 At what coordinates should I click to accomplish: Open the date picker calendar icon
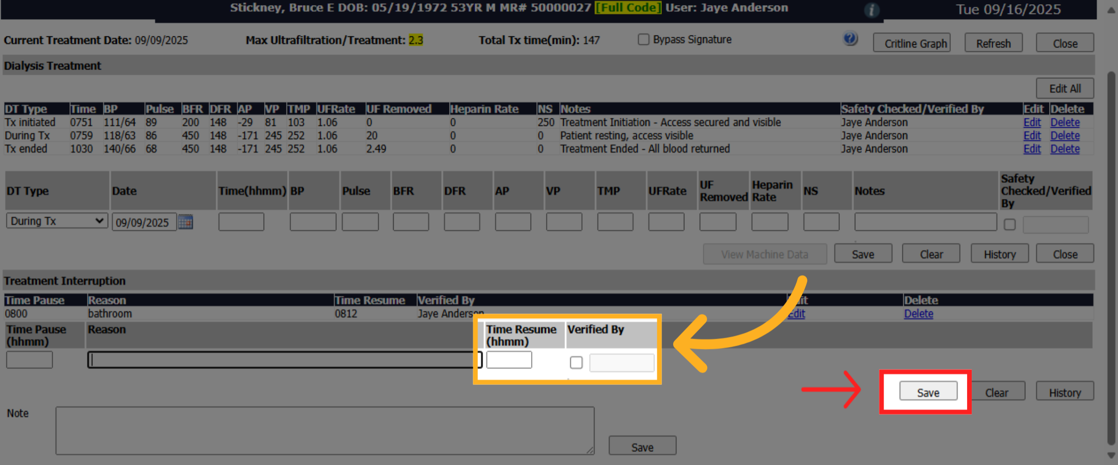pos(185,222)
